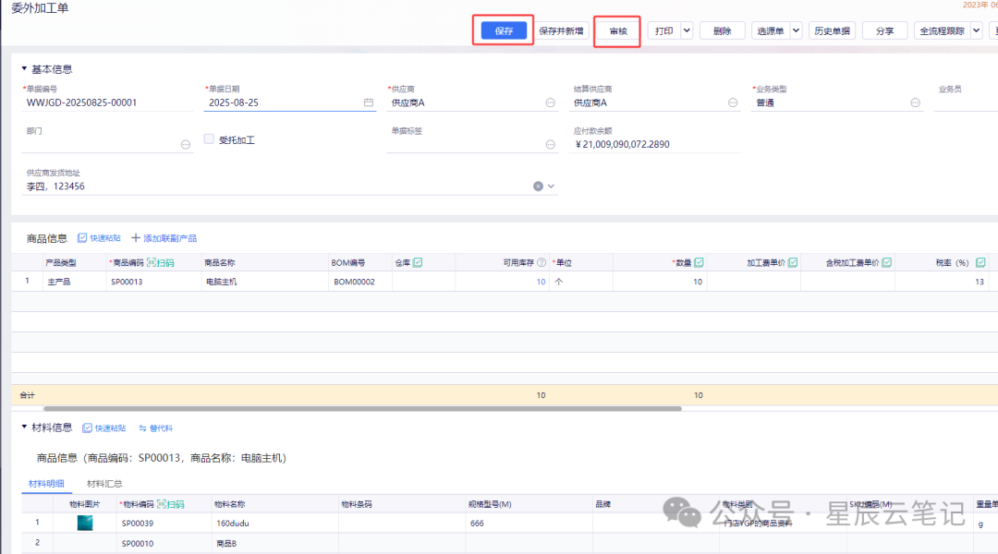The image size is (998, 554).
Task: Switch to the 材料明细 tab
Action: (x=46, y=484)
